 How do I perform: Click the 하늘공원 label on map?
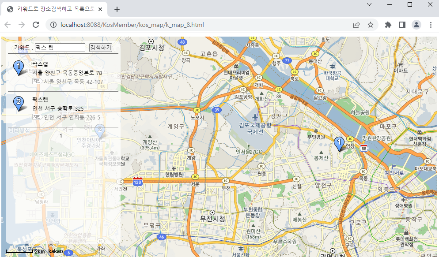click(x=360, y=112)
